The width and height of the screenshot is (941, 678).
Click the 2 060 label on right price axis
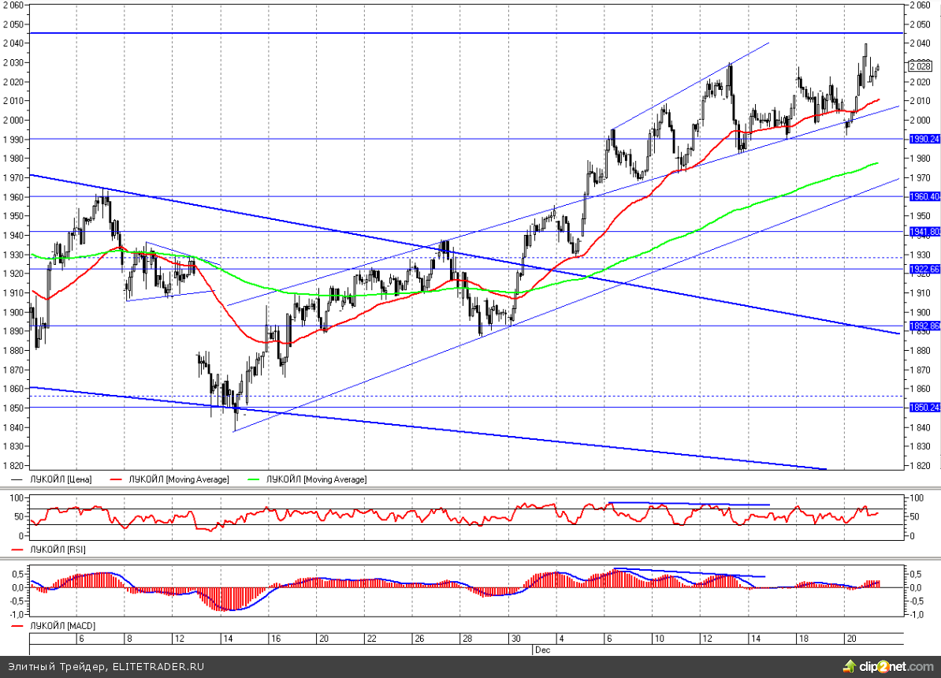[x=921, y=5]
